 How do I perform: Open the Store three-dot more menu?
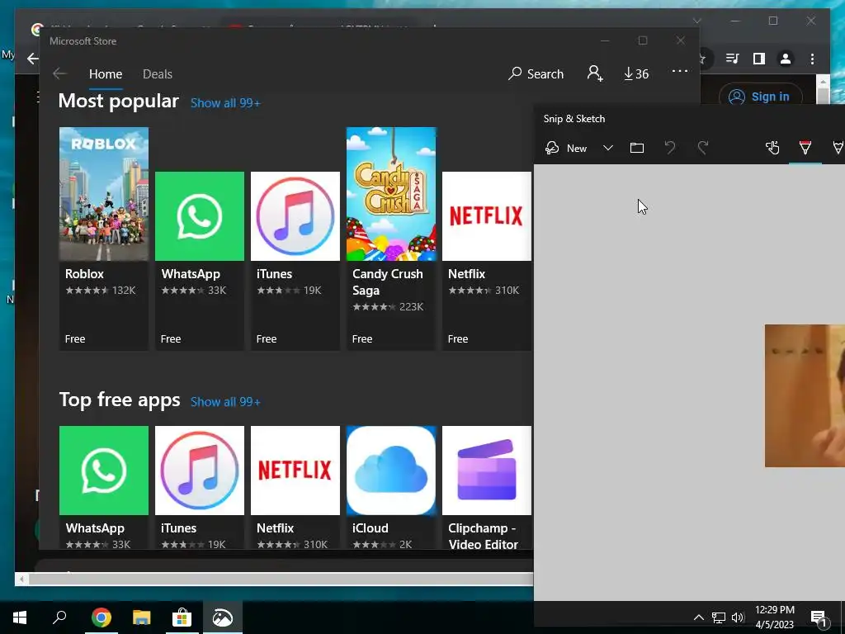(680, 71)
